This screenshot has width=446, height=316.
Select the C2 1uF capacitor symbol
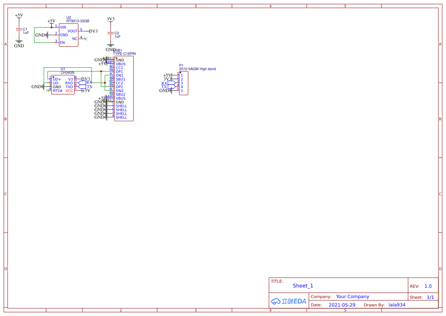111,33
